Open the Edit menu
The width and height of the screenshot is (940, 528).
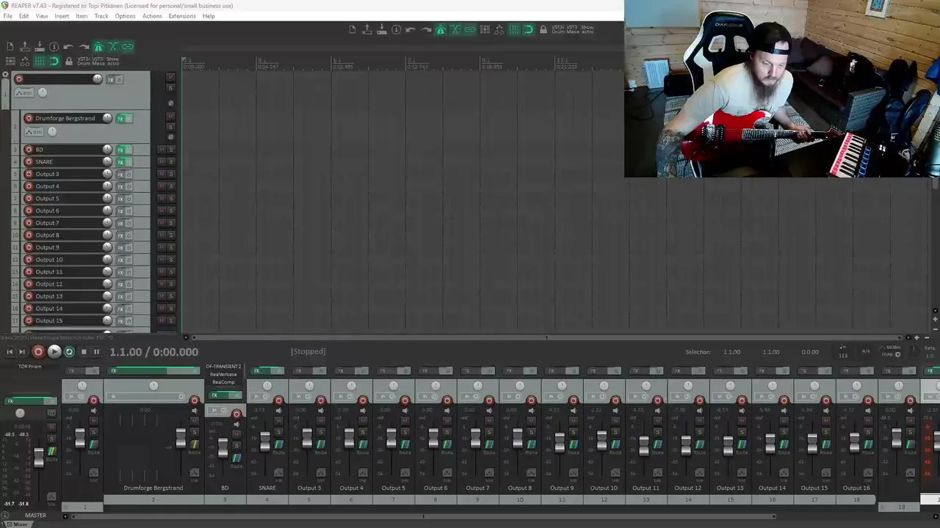click(x=24, y=16)
